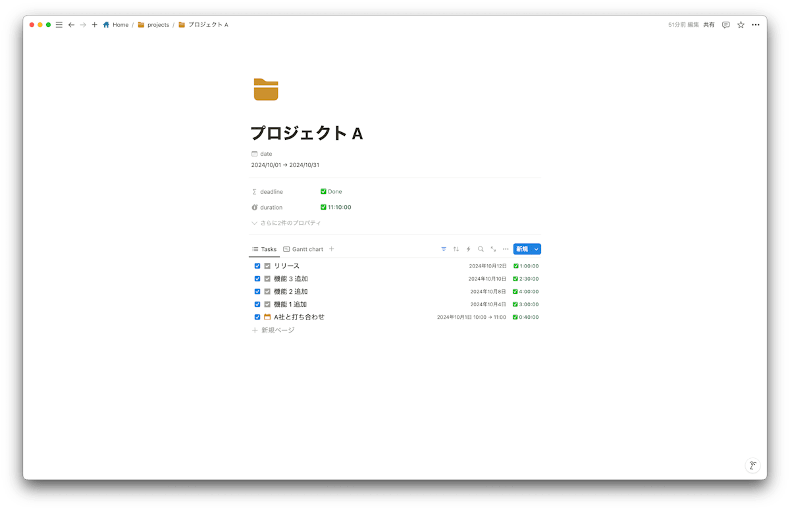790x510 pixels.
Task: Uncheck the リリース task checkbox
Action: tap(257, 266)
